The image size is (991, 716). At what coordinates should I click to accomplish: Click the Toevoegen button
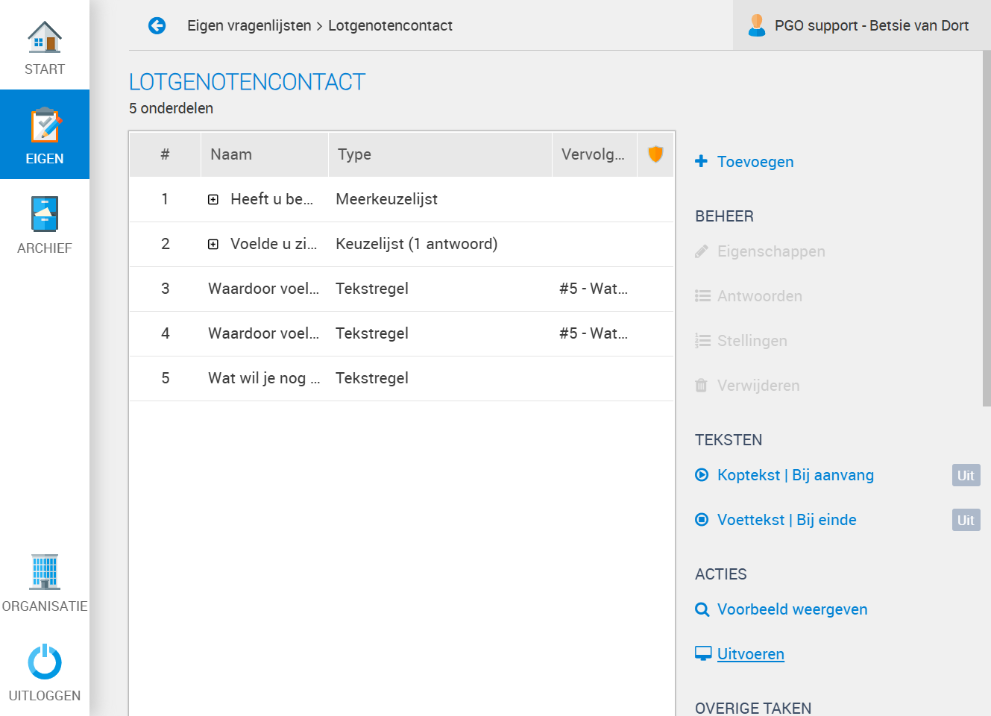[744, 162]
